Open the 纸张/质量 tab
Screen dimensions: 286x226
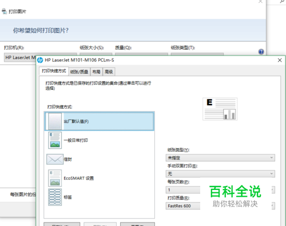80,72
